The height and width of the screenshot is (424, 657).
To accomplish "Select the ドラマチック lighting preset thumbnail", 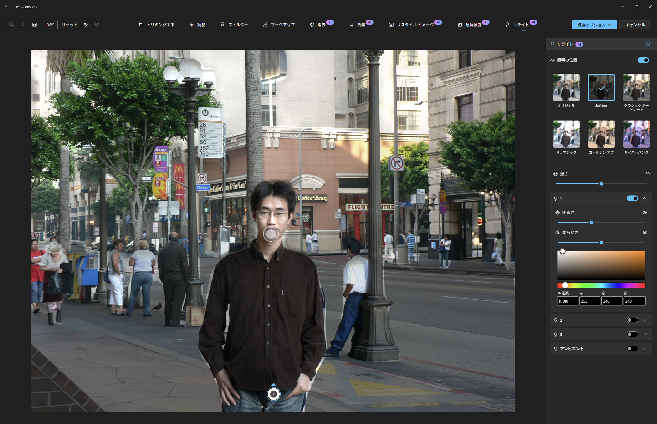I will tap(566, 134).
